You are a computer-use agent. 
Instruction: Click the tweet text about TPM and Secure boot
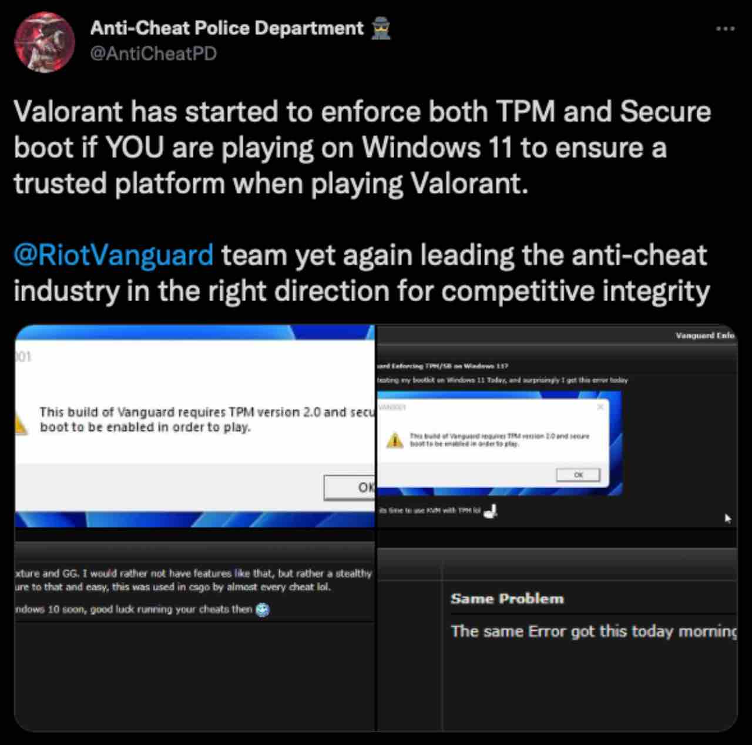pos(362,148)
